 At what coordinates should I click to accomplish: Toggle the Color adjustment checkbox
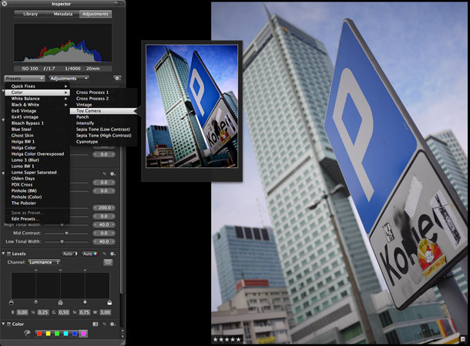pos(8,324)
